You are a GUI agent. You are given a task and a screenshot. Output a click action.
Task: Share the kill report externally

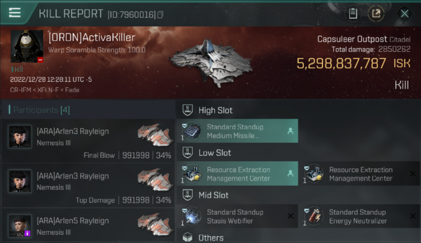[x=376, y=14]
